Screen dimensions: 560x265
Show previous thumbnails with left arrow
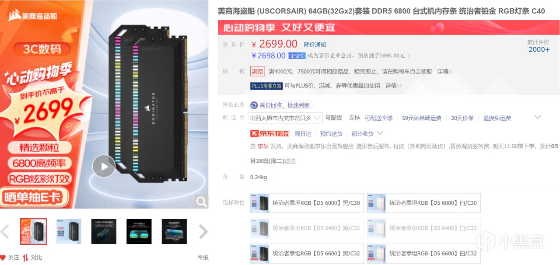point(5,232)
